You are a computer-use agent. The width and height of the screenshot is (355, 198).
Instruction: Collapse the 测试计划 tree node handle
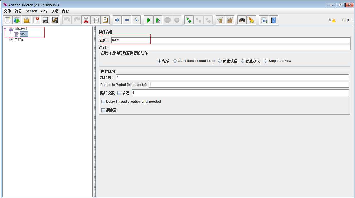click(5, 29)
